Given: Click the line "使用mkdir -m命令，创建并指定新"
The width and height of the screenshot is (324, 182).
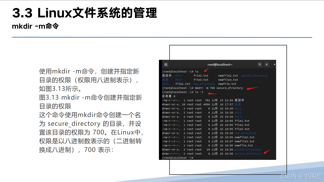Looking at the screenshot, I should point(89,71).
